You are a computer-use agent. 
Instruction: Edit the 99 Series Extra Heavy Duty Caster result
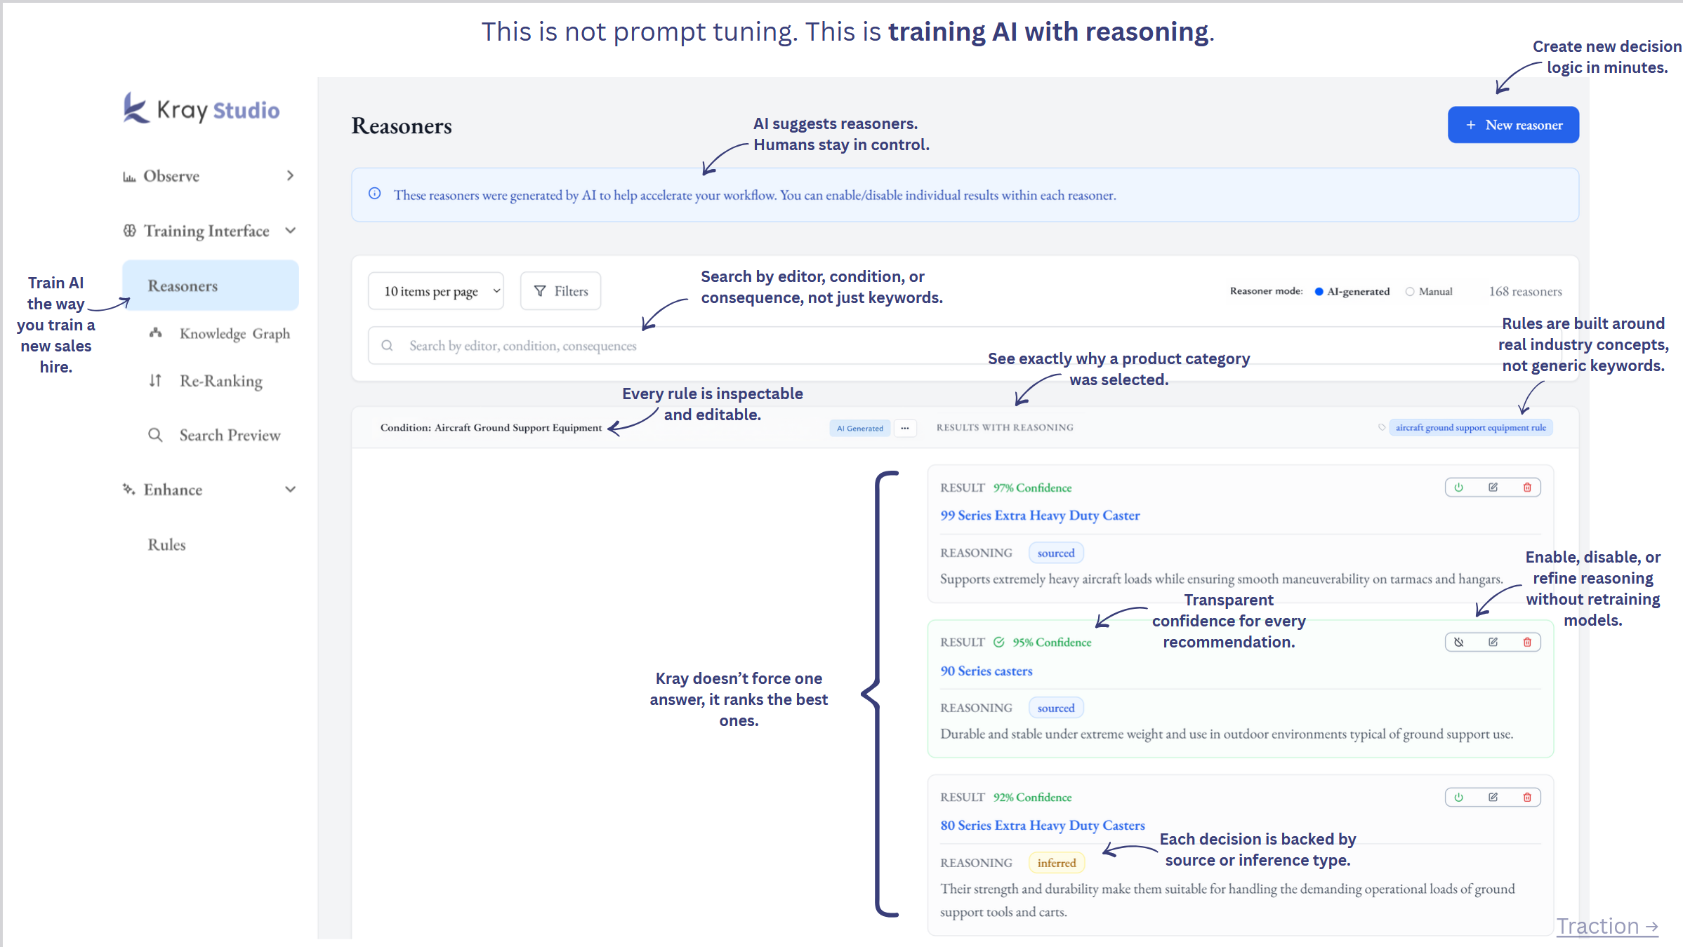coord(1492,487)
